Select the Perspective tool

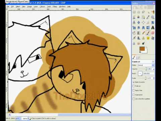[143, 28]
